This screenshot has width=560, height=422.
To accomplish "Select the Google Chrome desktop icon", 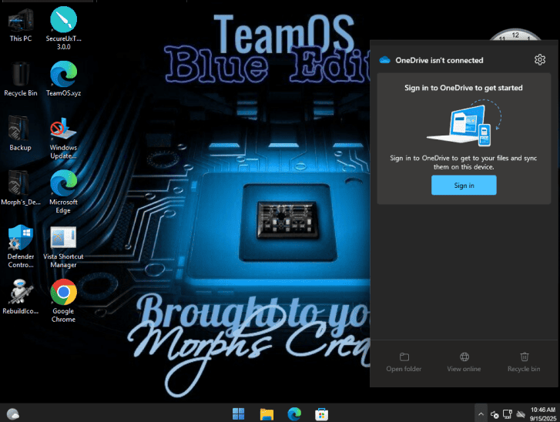I will pyautogui.click(x=63, y=301).
